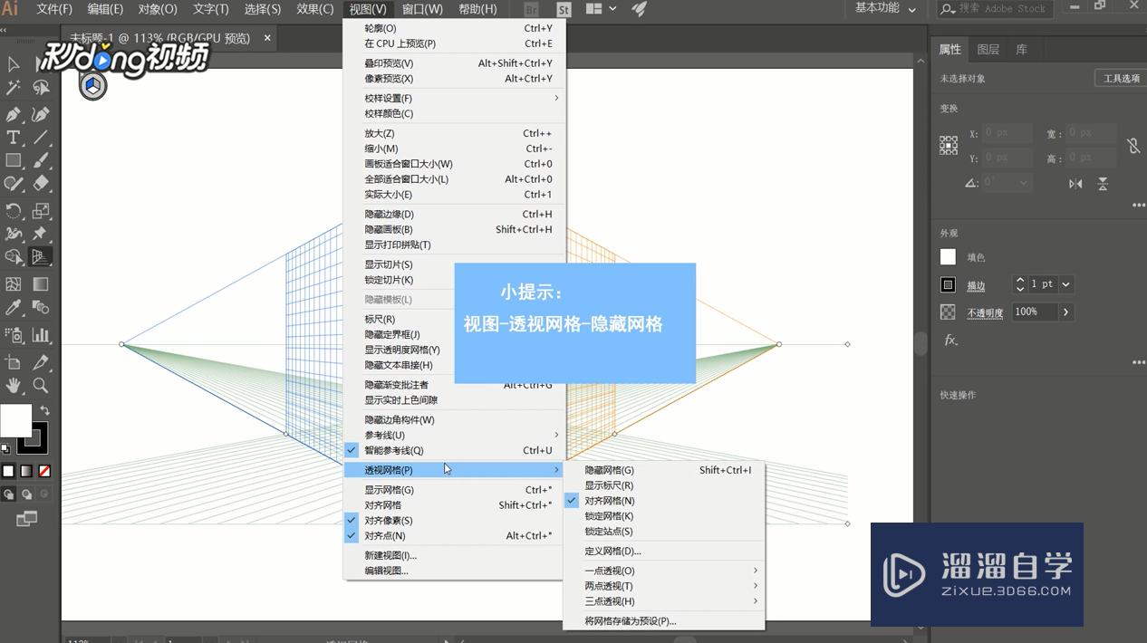Toggle 对齐网格(N) in perspective submenu

tap(664, 501)
